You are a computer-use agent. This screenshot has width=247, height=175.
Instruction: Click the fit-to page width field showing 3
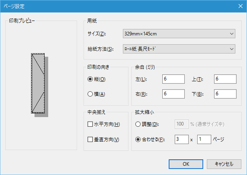point(182,140)
